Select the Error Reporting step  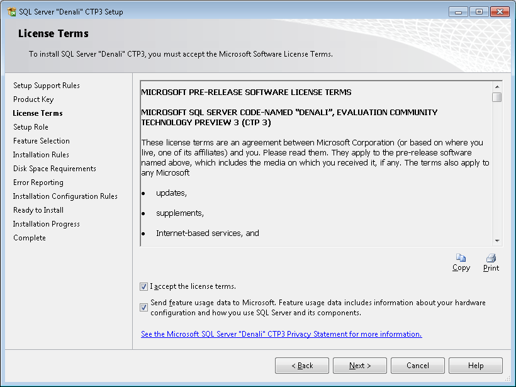click(38, 182)
